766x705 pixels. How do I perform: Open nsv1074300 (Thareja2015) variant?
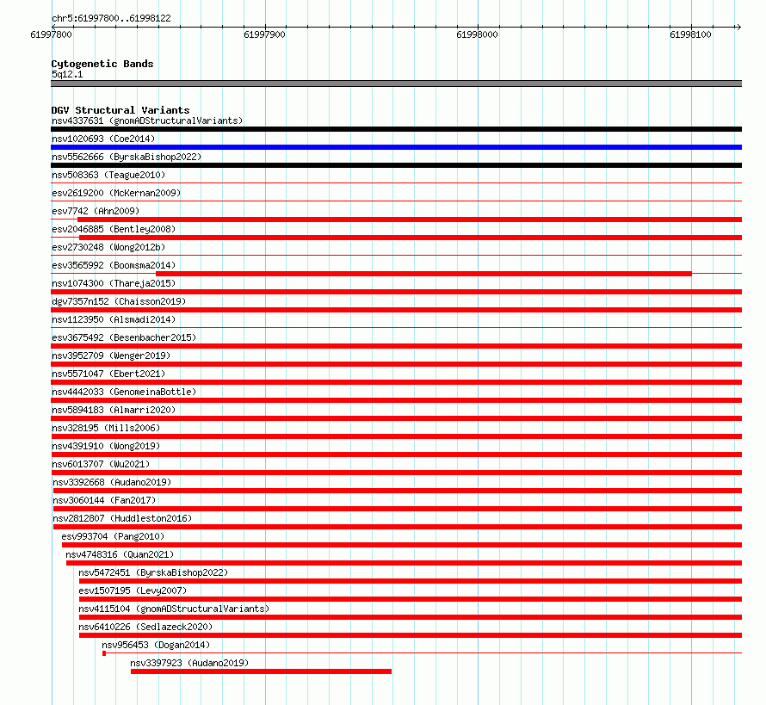coord(114,283)
